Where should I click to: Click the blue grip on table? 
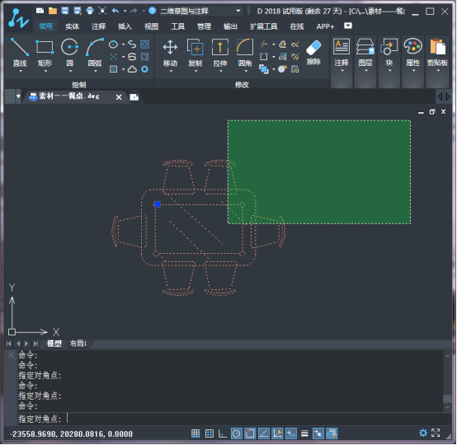(158, 204)
